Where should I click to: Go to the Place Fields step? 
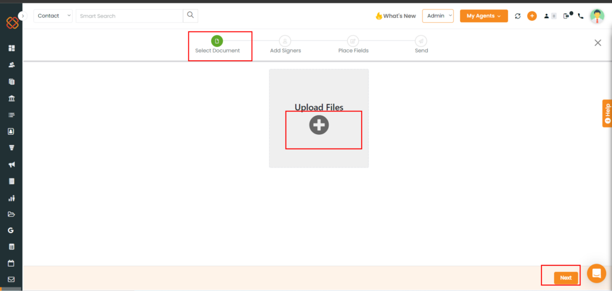point(353,45)
